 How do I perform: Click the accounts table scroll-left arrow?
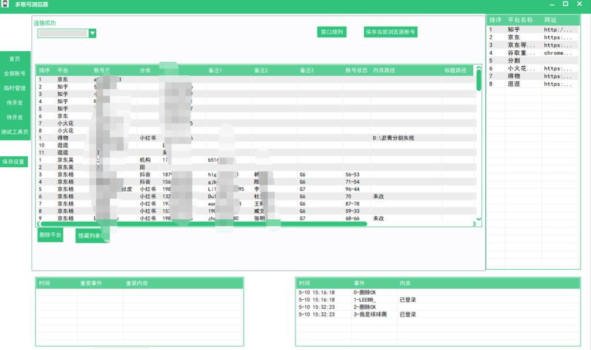click(x=38, y=224)
